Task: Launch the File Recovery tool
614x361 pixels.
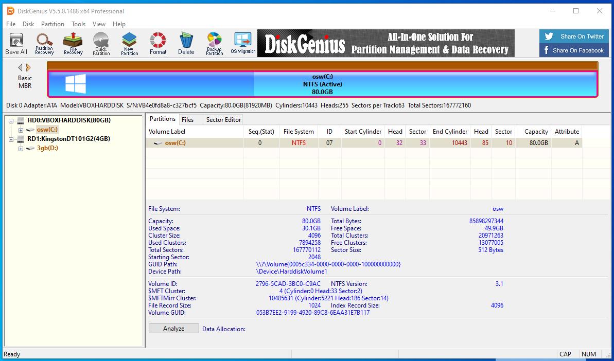Action: 73,43
